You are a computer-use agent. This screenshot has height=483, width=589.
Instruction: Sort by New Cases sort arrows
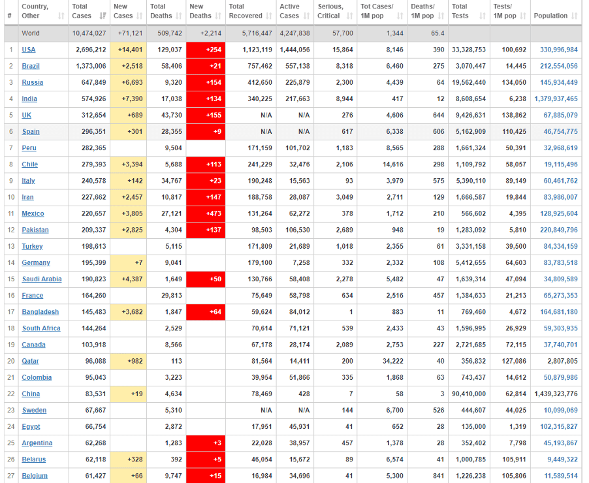[x=140, y=16]
